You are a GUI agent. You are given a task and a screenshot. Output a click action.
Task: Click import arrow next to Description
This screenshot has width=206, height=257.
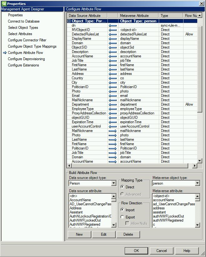tap(113, 52)
